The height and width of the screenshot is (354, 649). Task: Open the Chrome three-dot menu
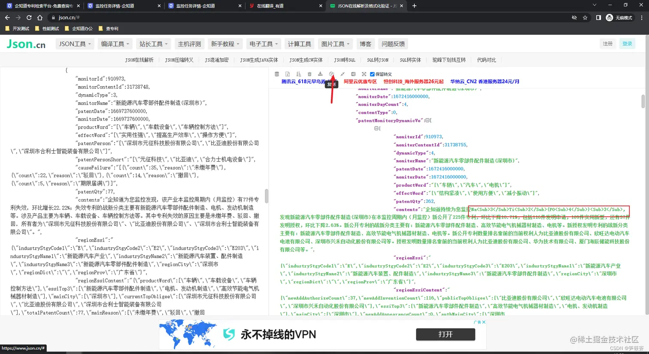pos(642,18)
